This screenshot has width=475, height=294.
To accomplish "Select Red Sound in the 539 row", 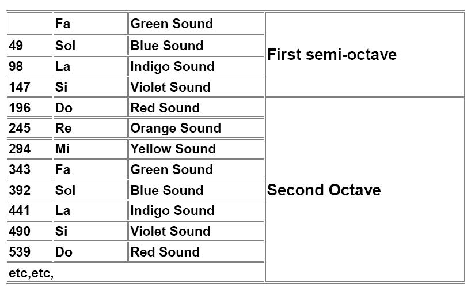I will tap(165, 252).
